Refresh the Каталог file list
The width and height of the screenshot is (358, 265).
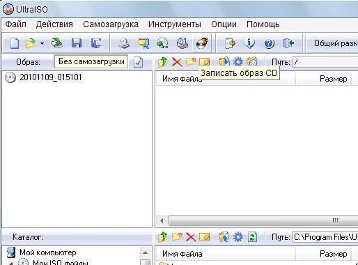[x=252, y=237]
